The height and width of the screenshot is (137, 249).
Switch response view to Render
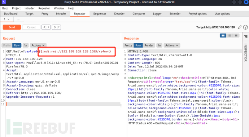(149, 45)
